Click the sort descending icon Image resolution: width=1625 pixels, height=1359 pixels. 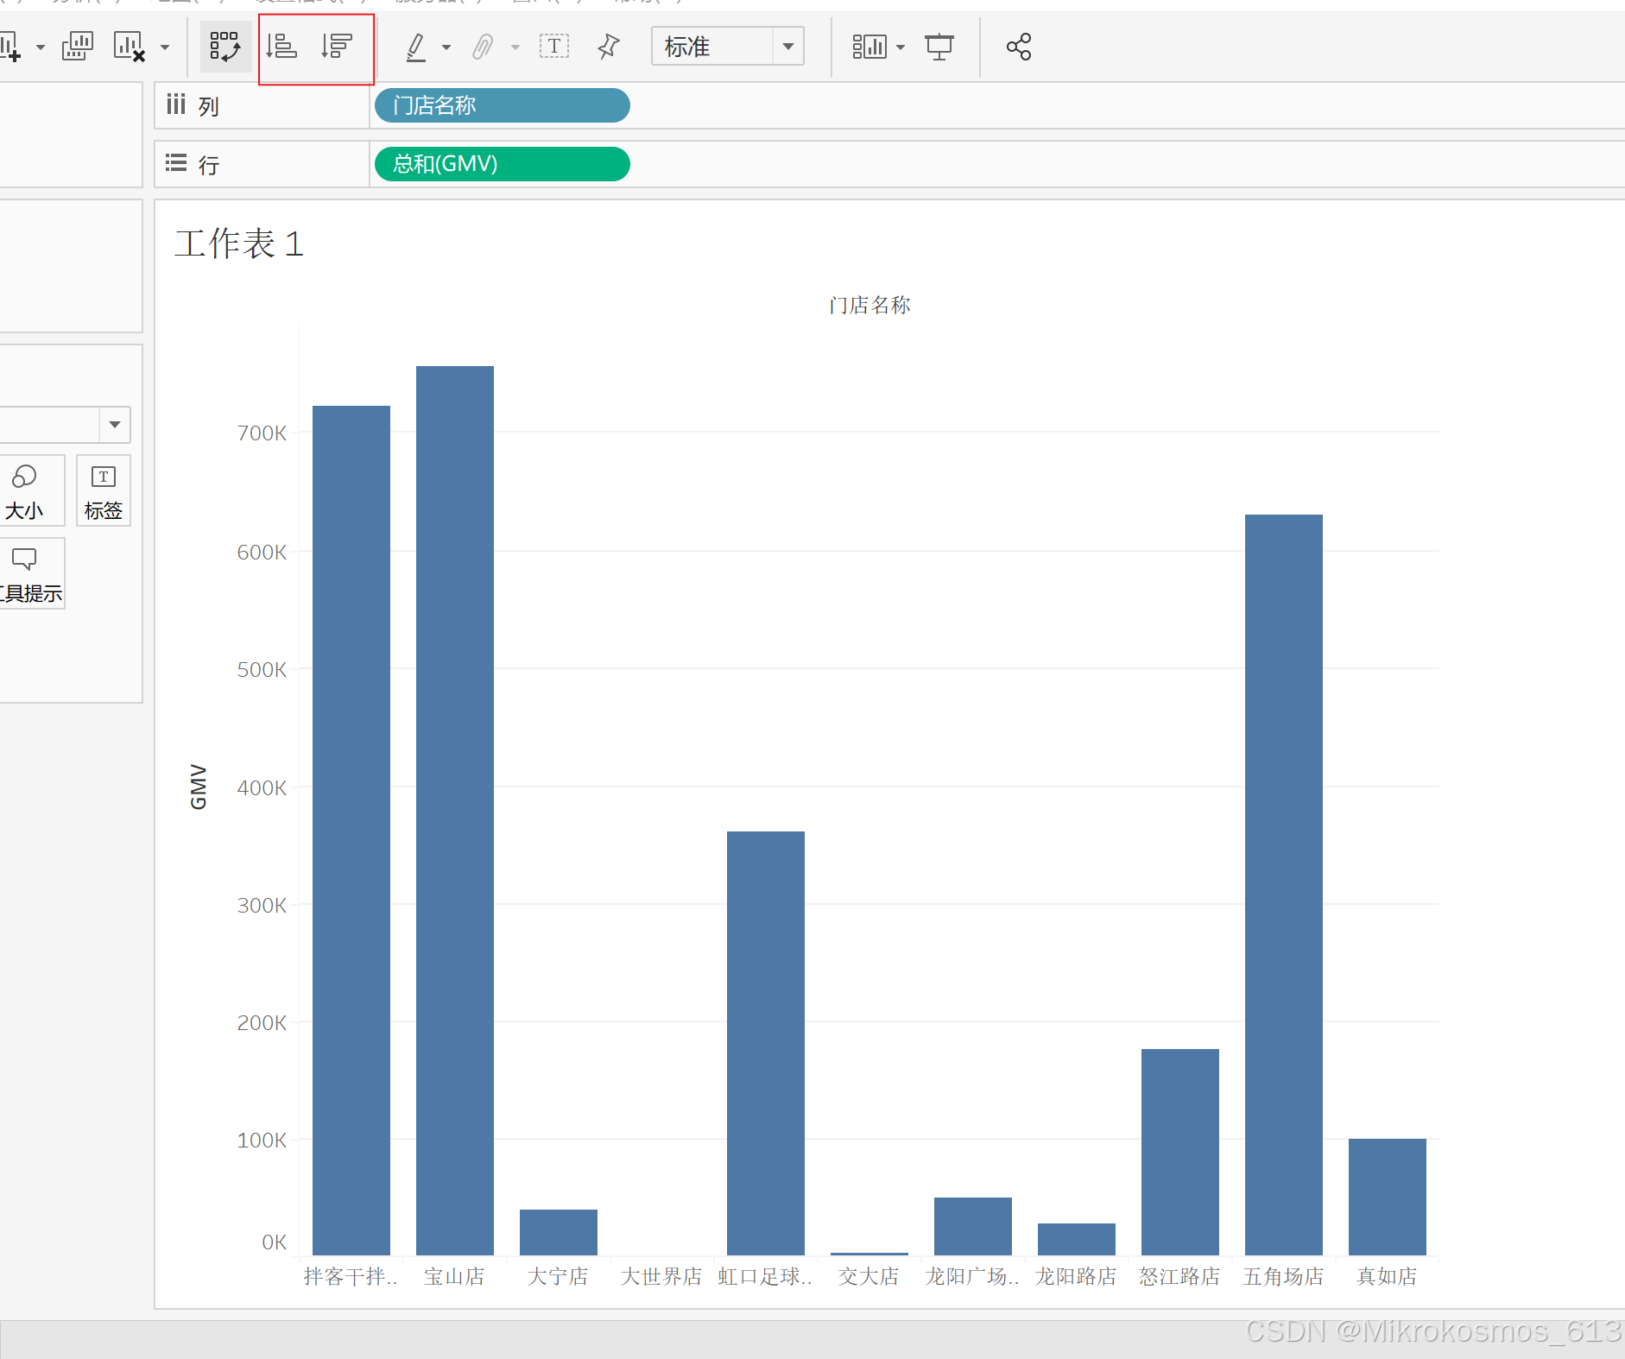(x=337, y=46)
